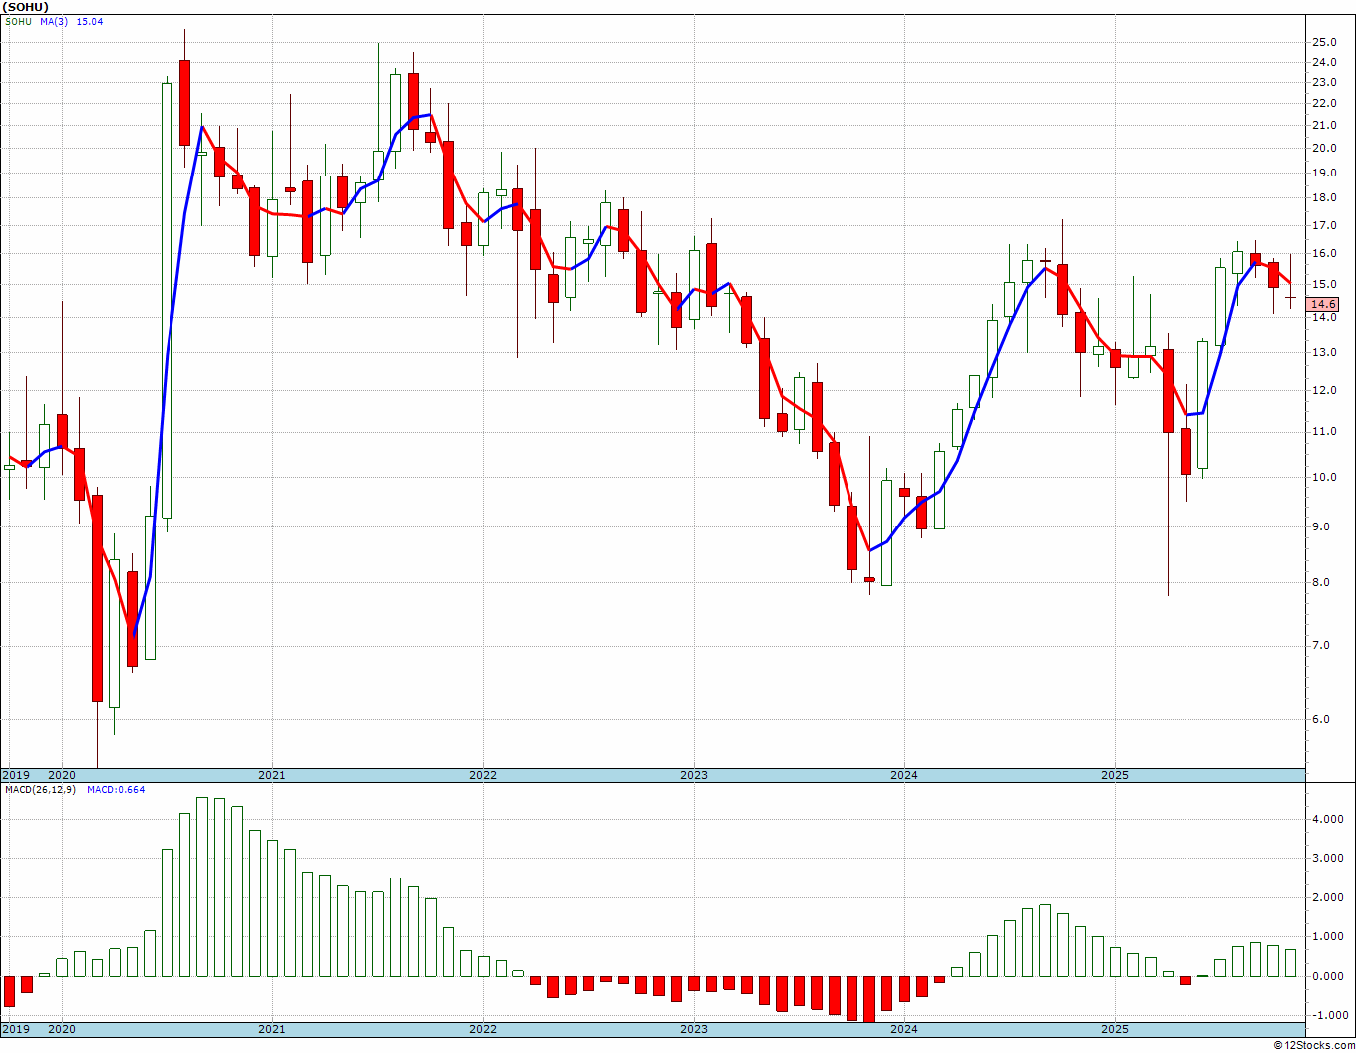The image size is (1356, 1053).
Task: Click 2019 on the MACD panel time axis
Action: (x=16, y=1029)
